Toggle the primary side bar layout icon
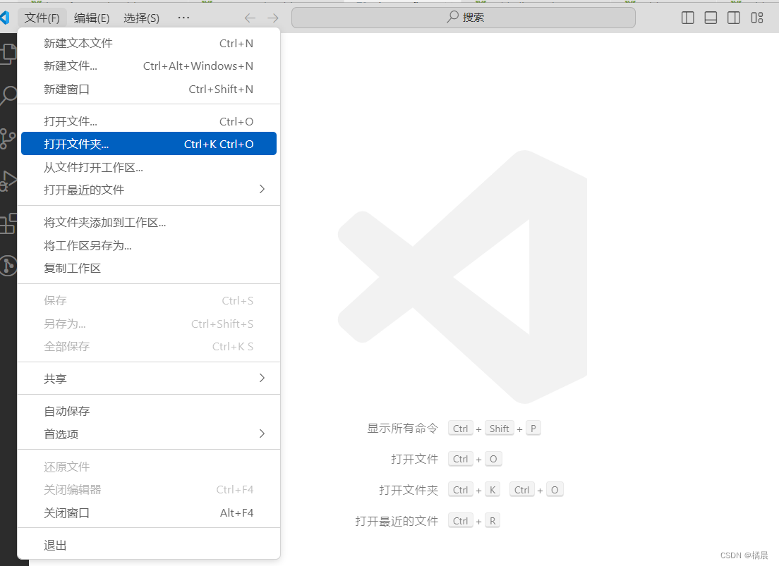This screenshot has width=779, height=566. pos(687,18)
